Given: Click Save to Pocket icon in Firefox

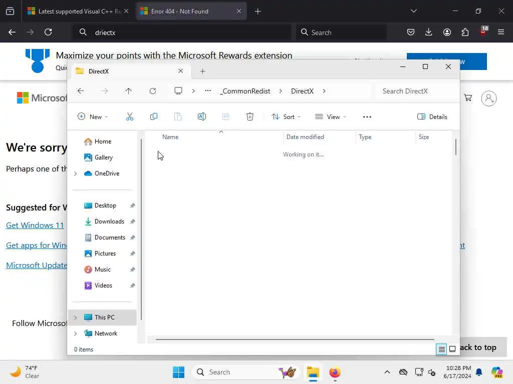Looking at the screenshot, I should click(411, 32).
